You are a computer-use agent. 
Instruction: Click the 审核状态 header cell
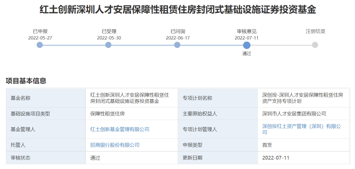click(46, 158)
